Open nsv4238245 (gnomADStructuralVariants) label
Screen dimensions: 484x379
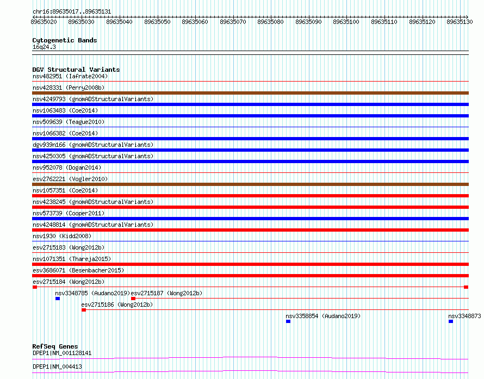point(93,202)
